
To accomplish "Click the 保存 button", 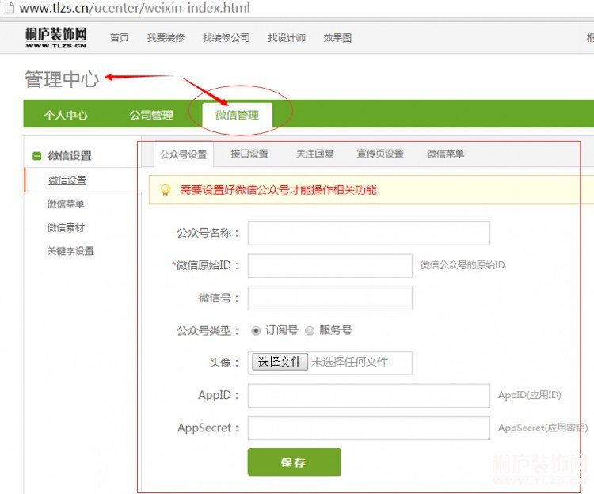I will (294, 462).
